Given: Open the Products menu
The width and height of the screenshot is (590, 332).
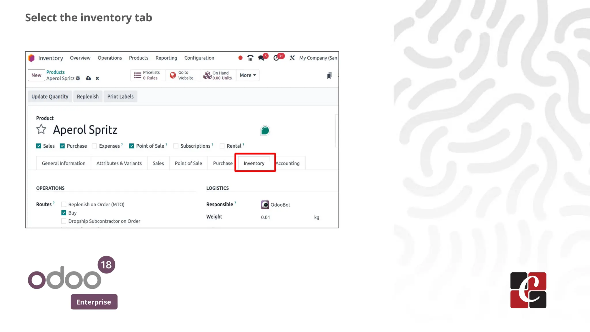Looking at the screenshot, I should tap(139, 58).
